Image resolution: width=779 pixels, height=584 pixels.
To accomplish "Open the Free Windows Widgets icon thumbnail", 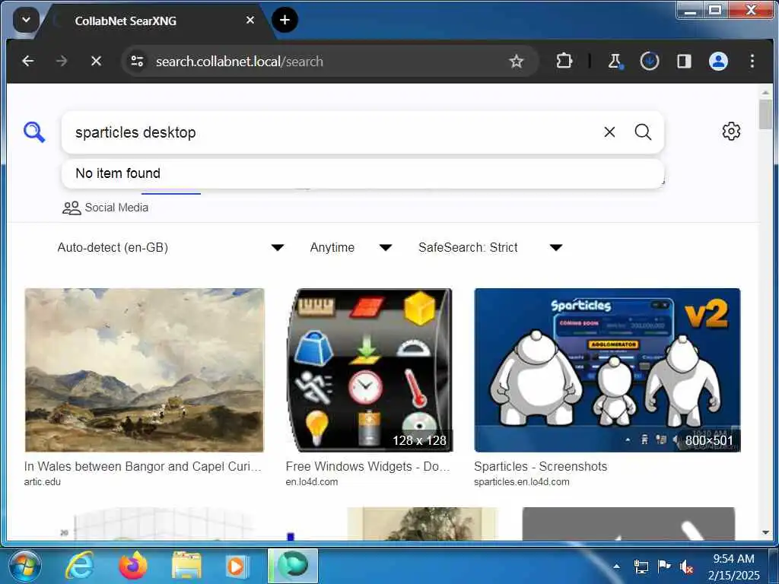I will coord(369,370).
